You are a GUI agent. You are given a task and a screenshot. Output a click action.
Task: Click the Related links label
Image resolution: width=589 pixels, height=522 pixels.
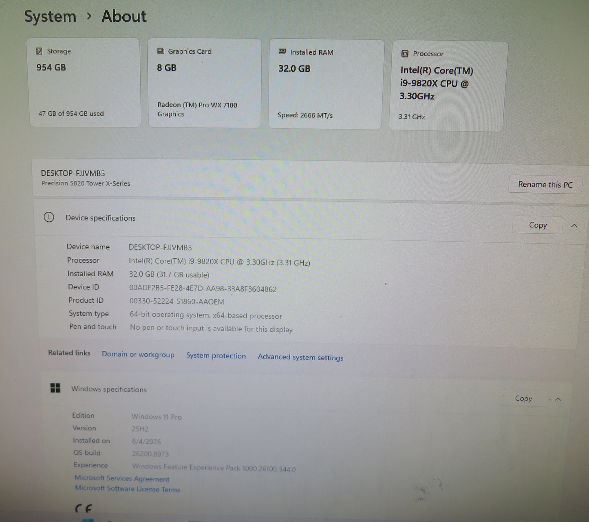click(x=69, y=353)
